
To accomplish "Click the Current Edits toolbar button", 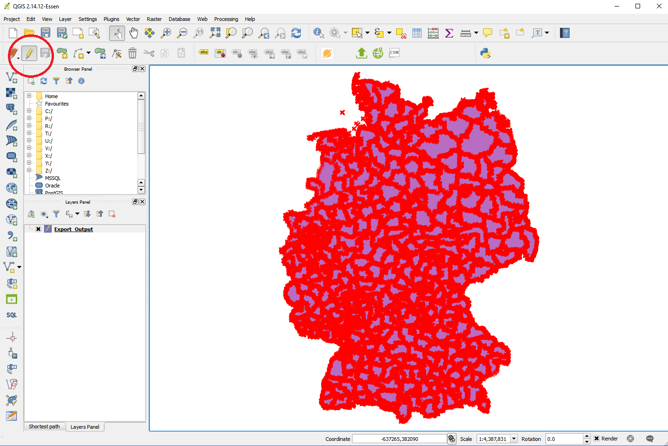I will pyautogui.click(x=13, y=53).
